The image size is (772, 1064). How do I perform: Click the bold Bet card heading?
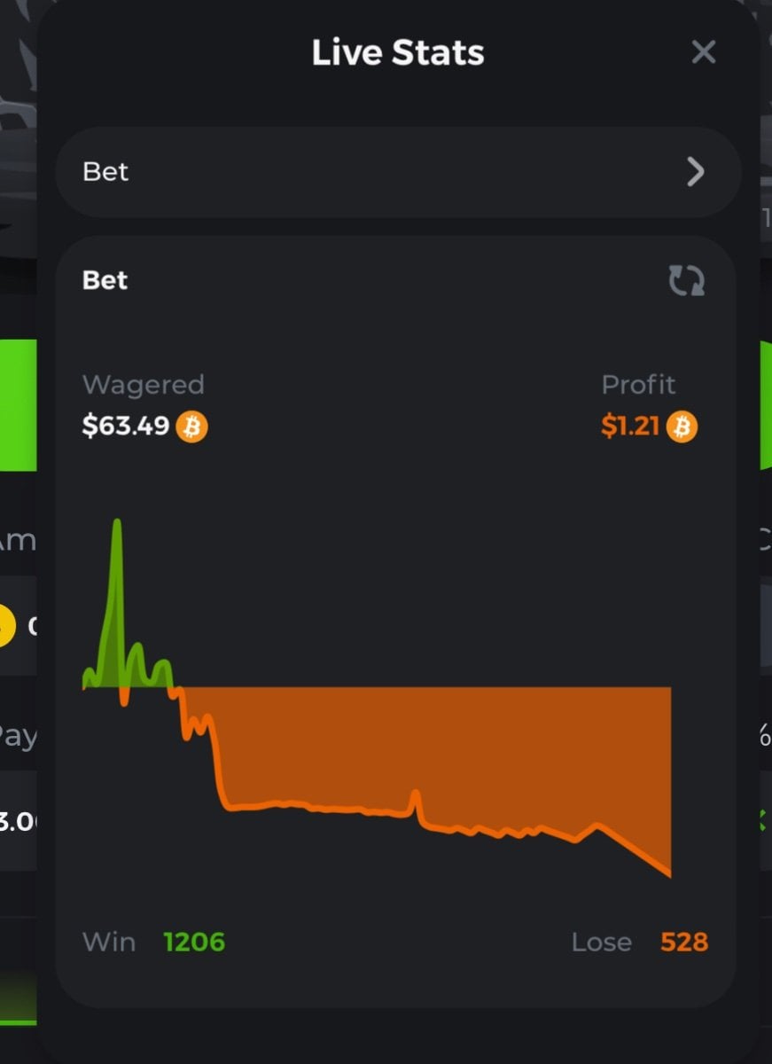point(105,281)
